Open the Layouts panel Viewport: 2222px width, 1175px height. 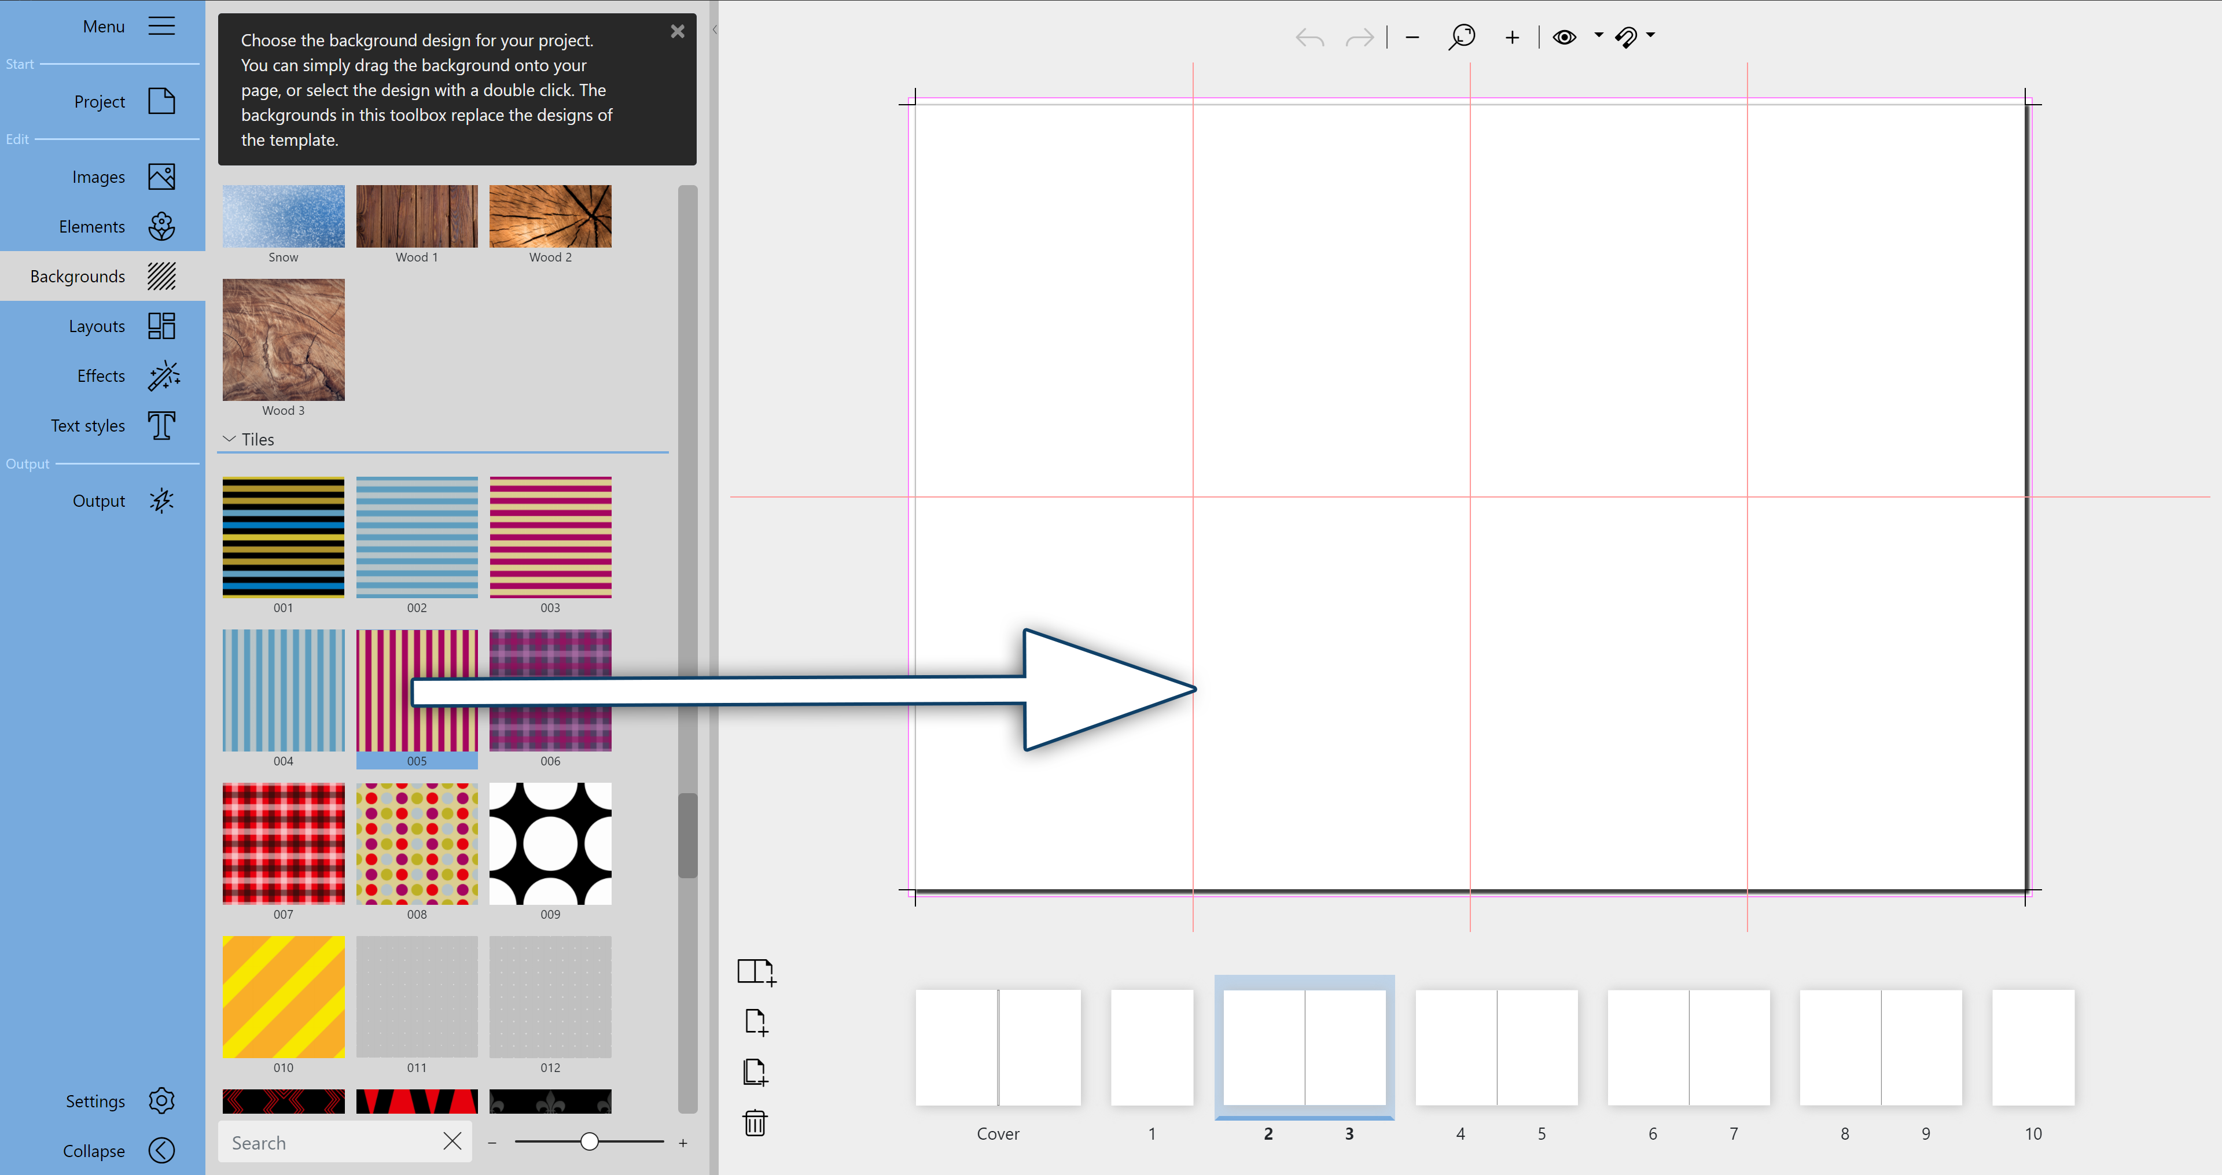161,326
